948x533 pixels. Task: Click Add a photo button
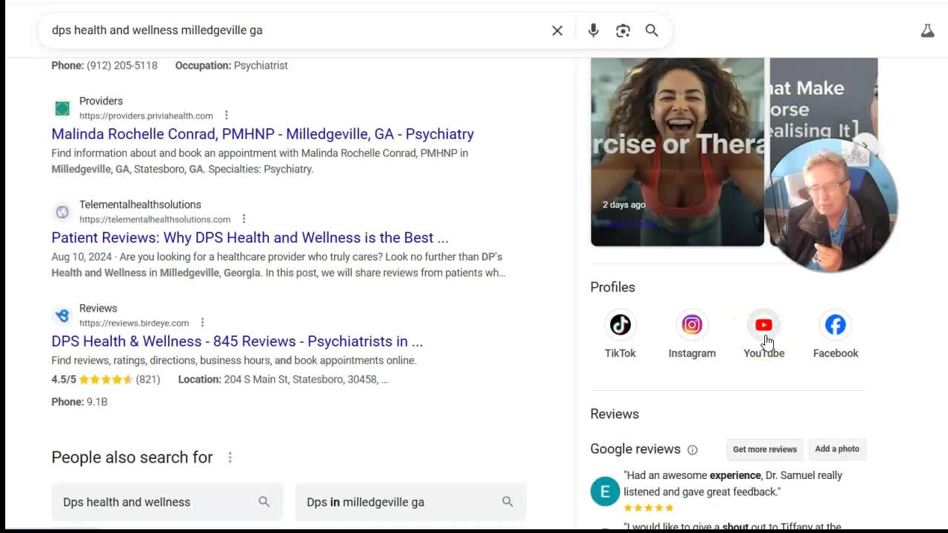coord(837,449)
